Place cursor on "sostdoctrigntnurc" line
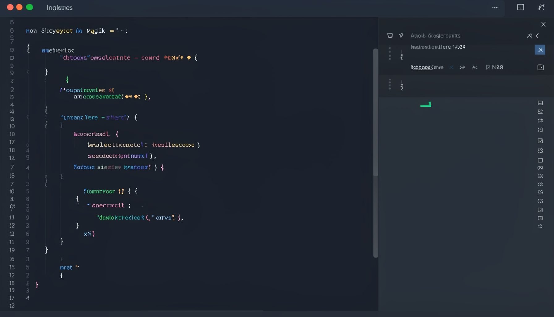 tap(122, 156)
